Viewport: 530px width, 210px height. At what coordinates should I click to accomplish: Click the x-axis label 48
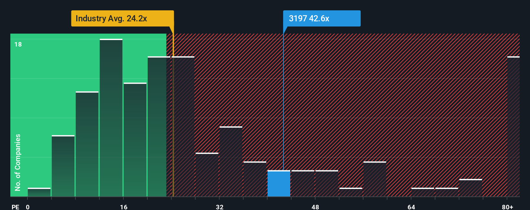(x=315, y=207)
